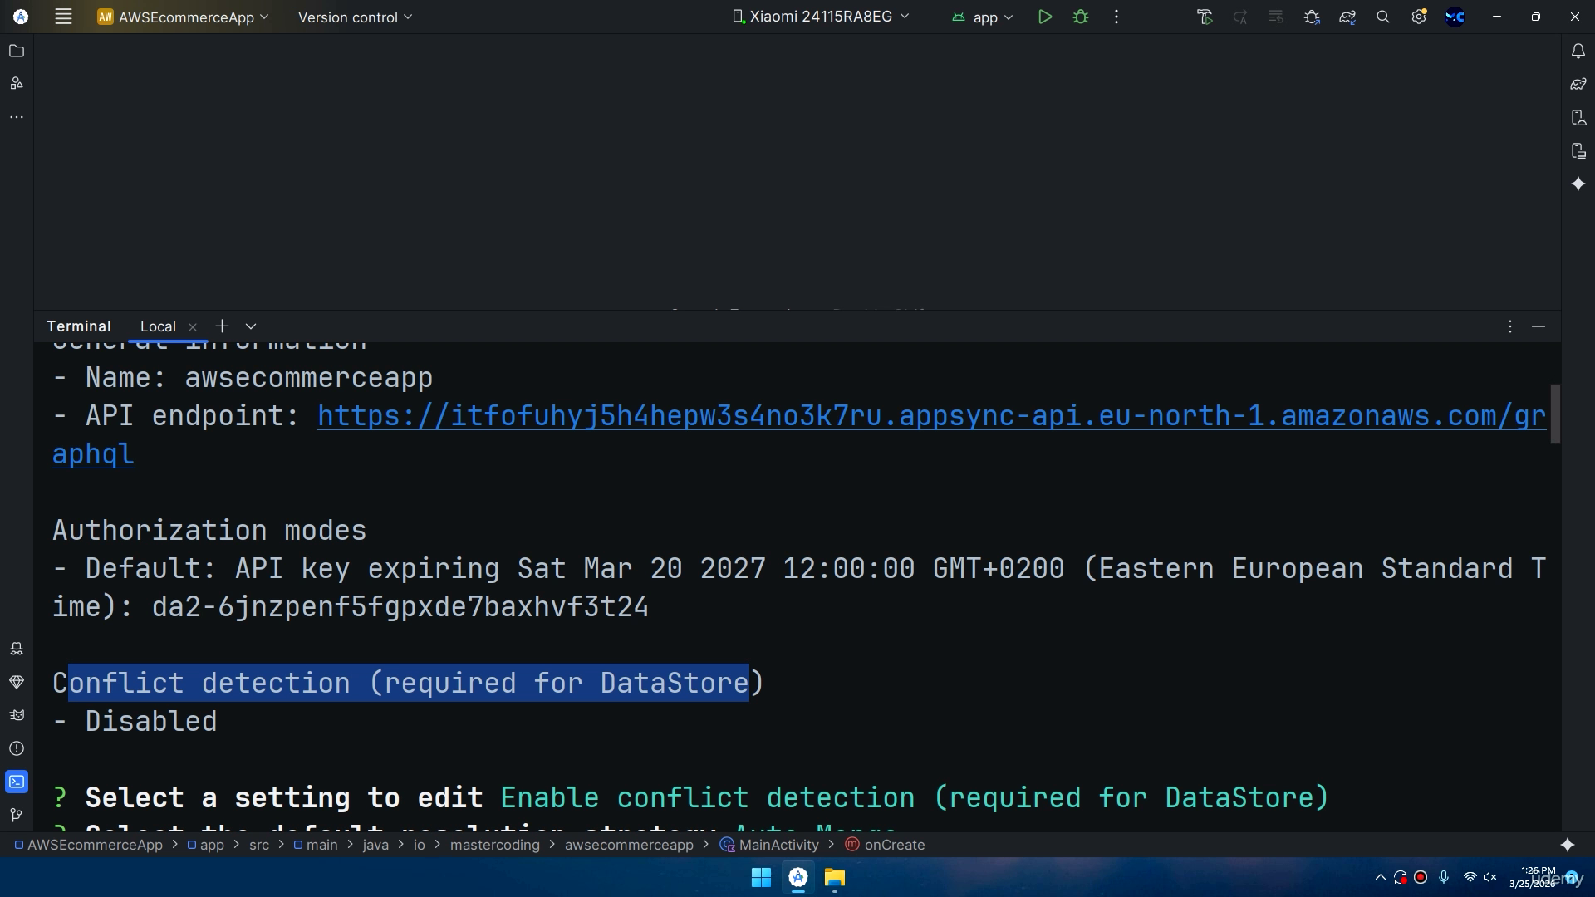Debug the app with bug icon
Image resolution: width=1595 pixels, height=897 pixels.
point(1081,17)
